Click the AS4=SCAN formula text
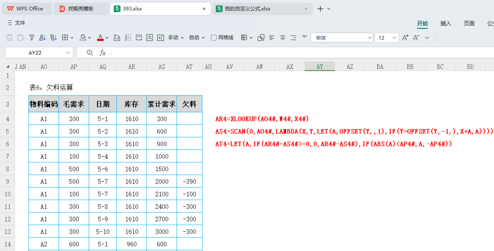 (354, 132)
